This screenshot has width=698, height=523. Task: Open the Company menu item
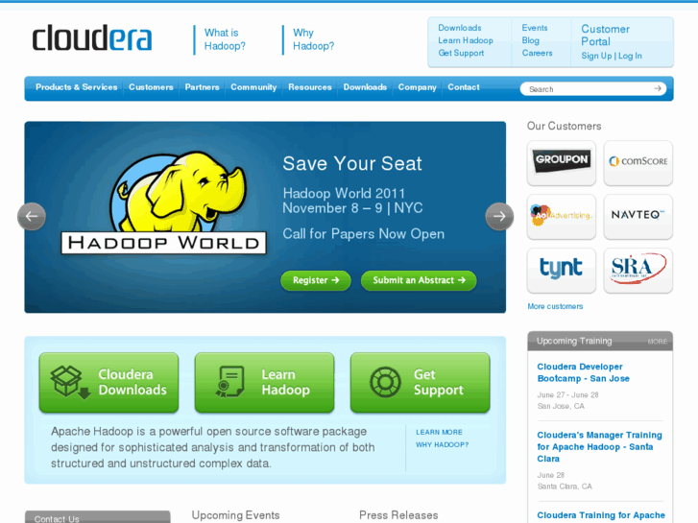coord(417,87)
